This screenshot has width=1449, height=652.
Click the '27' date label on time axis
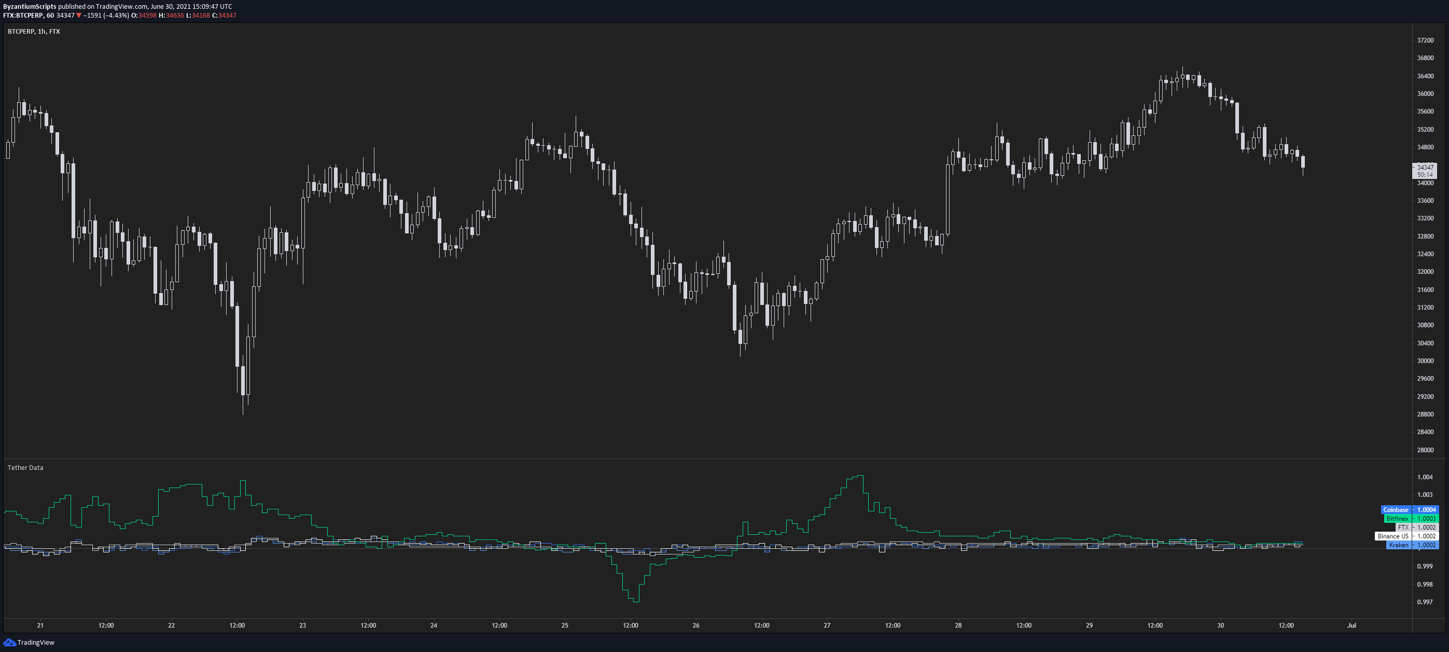point(827,626)
